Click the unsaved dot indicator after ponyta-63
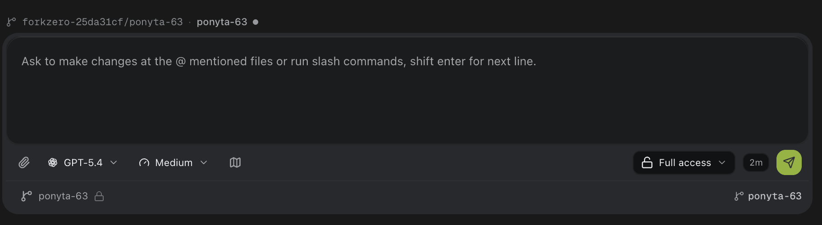The image size is (822, 225). click(x=256, y=22)
